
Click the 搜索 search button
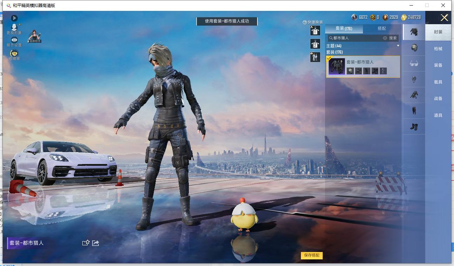(x=393, y=38)
